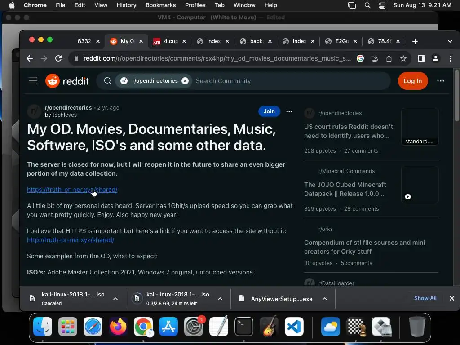Open the Reddit header three-dot menu
Viewport: 460px width, 345px height.
click(441, 81)
